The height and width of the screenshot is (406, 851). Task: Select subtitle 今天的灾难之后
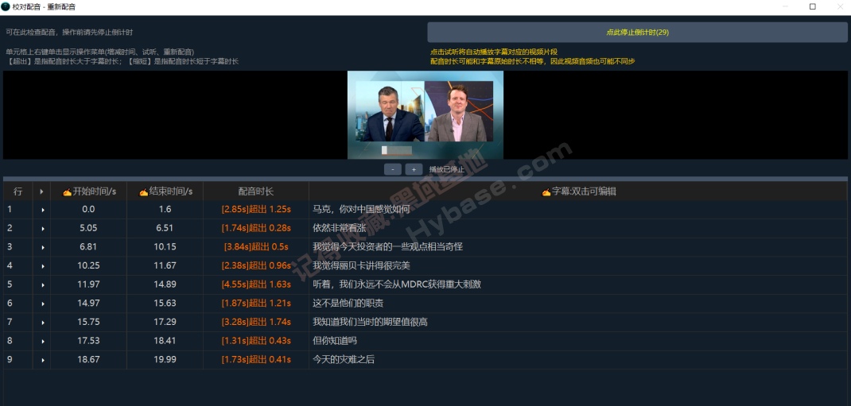pos(578,359)
